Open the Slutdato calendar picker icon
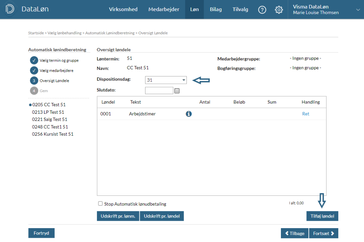The image size is (364, 242). click(177, 91)
